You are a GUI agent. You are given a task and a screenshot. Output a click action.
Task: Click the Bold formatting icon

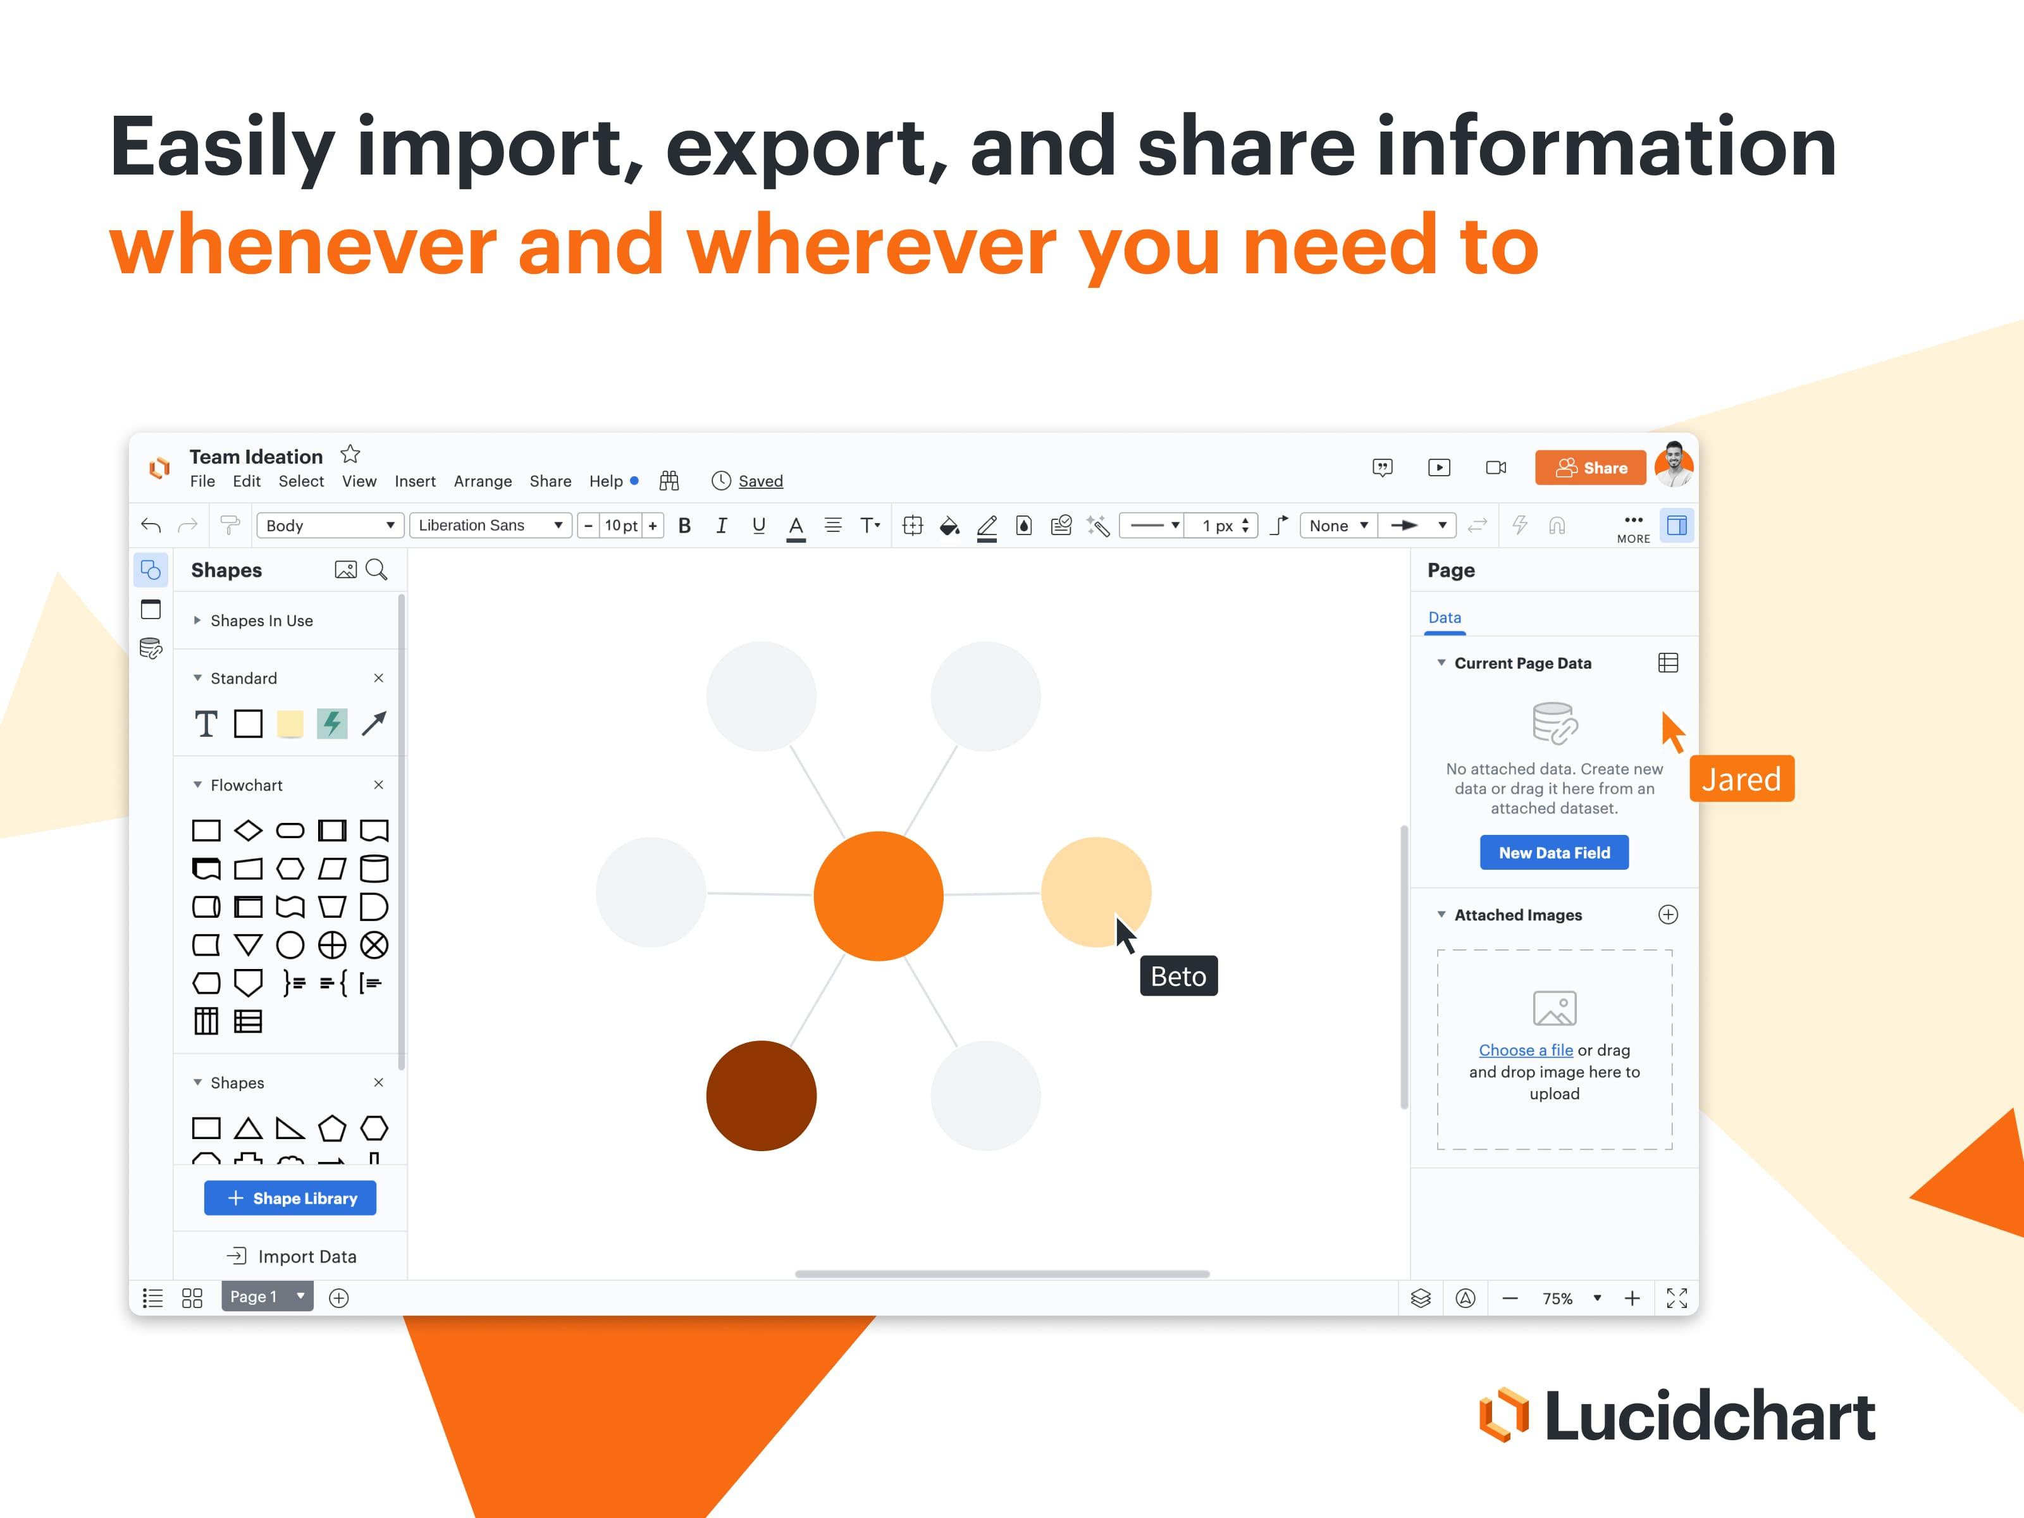point(685,528)
